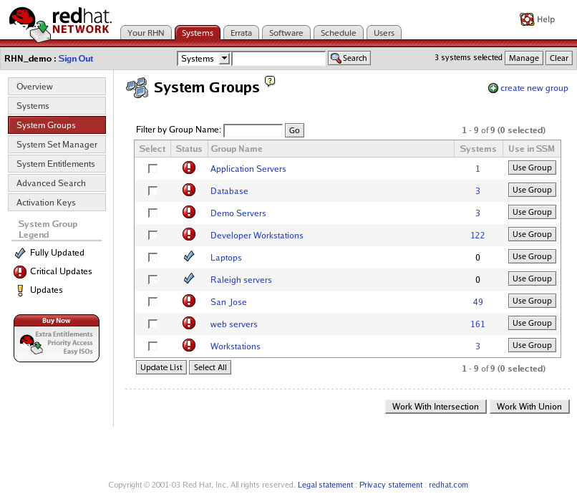Click Workstations critical status icon
The height and width of the screenshot is (494, 577).
click(x=189, y=345)
